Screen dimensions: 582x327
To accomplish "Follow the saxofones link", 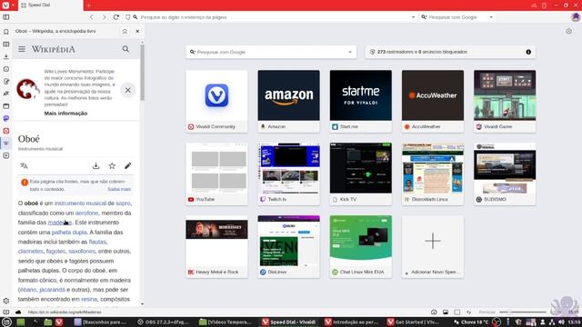I will point(82,251).
